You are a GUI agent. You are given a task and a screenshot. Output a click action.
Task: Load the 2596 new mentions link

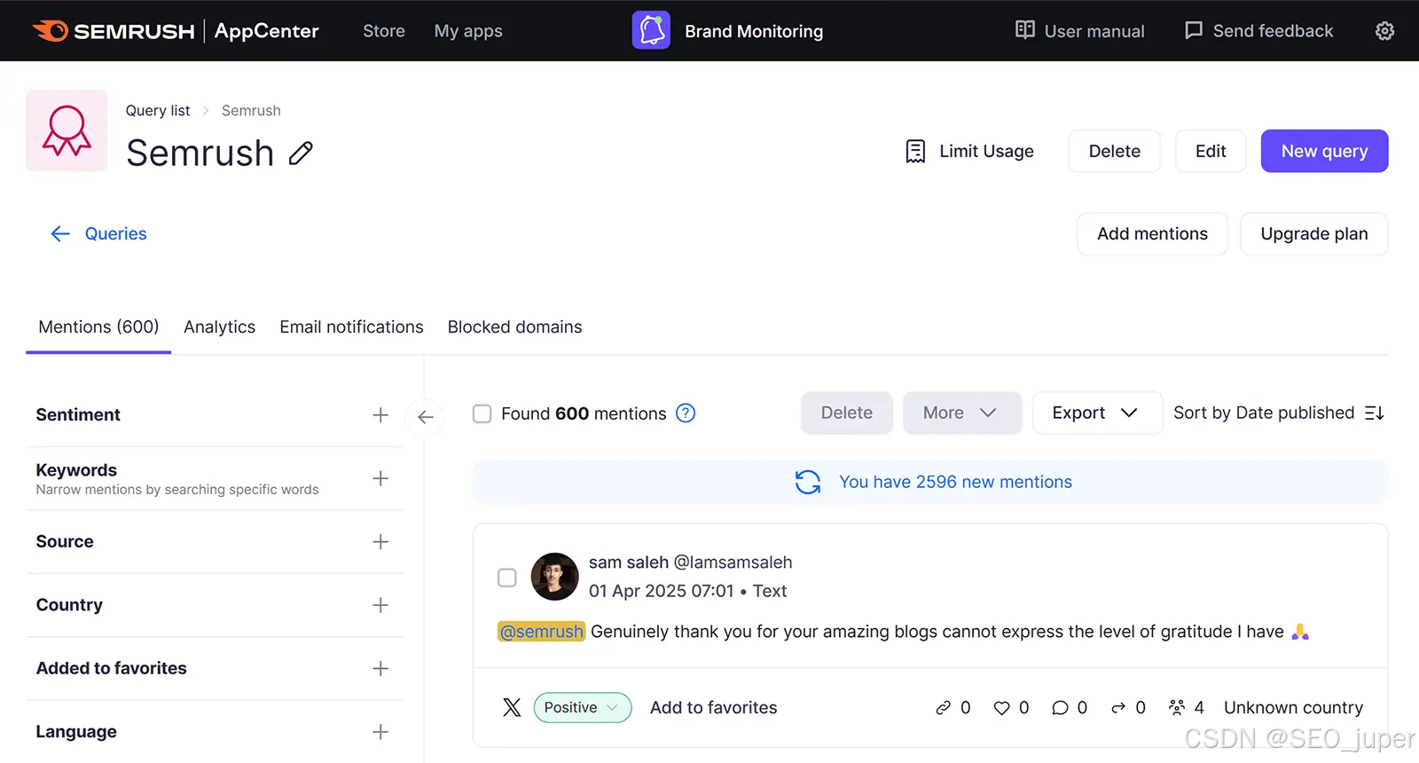pyautogui.click(x=955, y=482)
